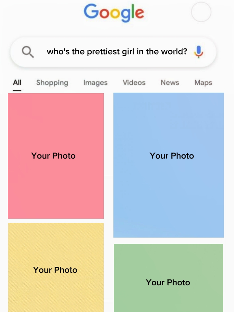Switch to the News tab

[x=170, y=83]
